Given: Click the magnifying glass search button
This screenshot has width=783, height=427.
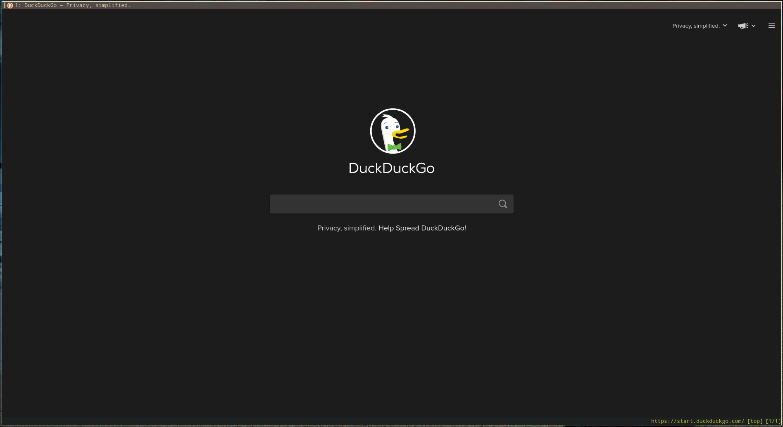Looking at the screenshot, I should (x=502, y=204).
